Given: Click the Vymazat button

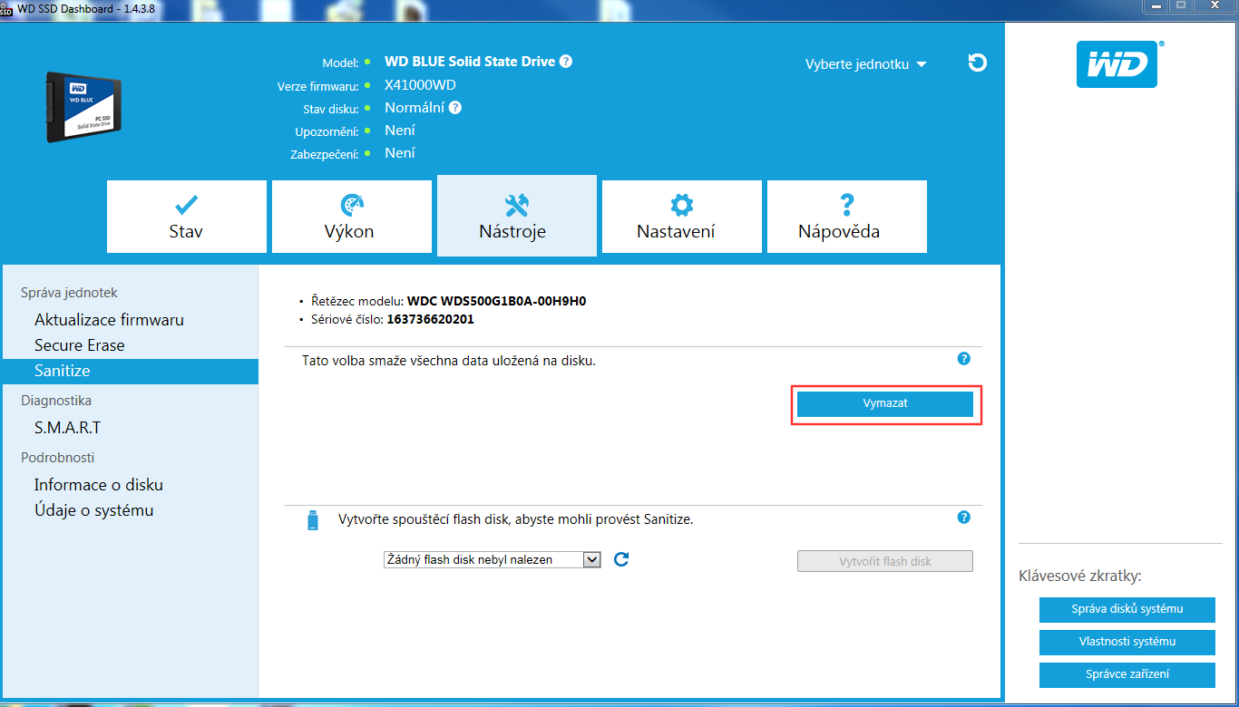Looking at the screenshot, I should [x=885, y=403].
